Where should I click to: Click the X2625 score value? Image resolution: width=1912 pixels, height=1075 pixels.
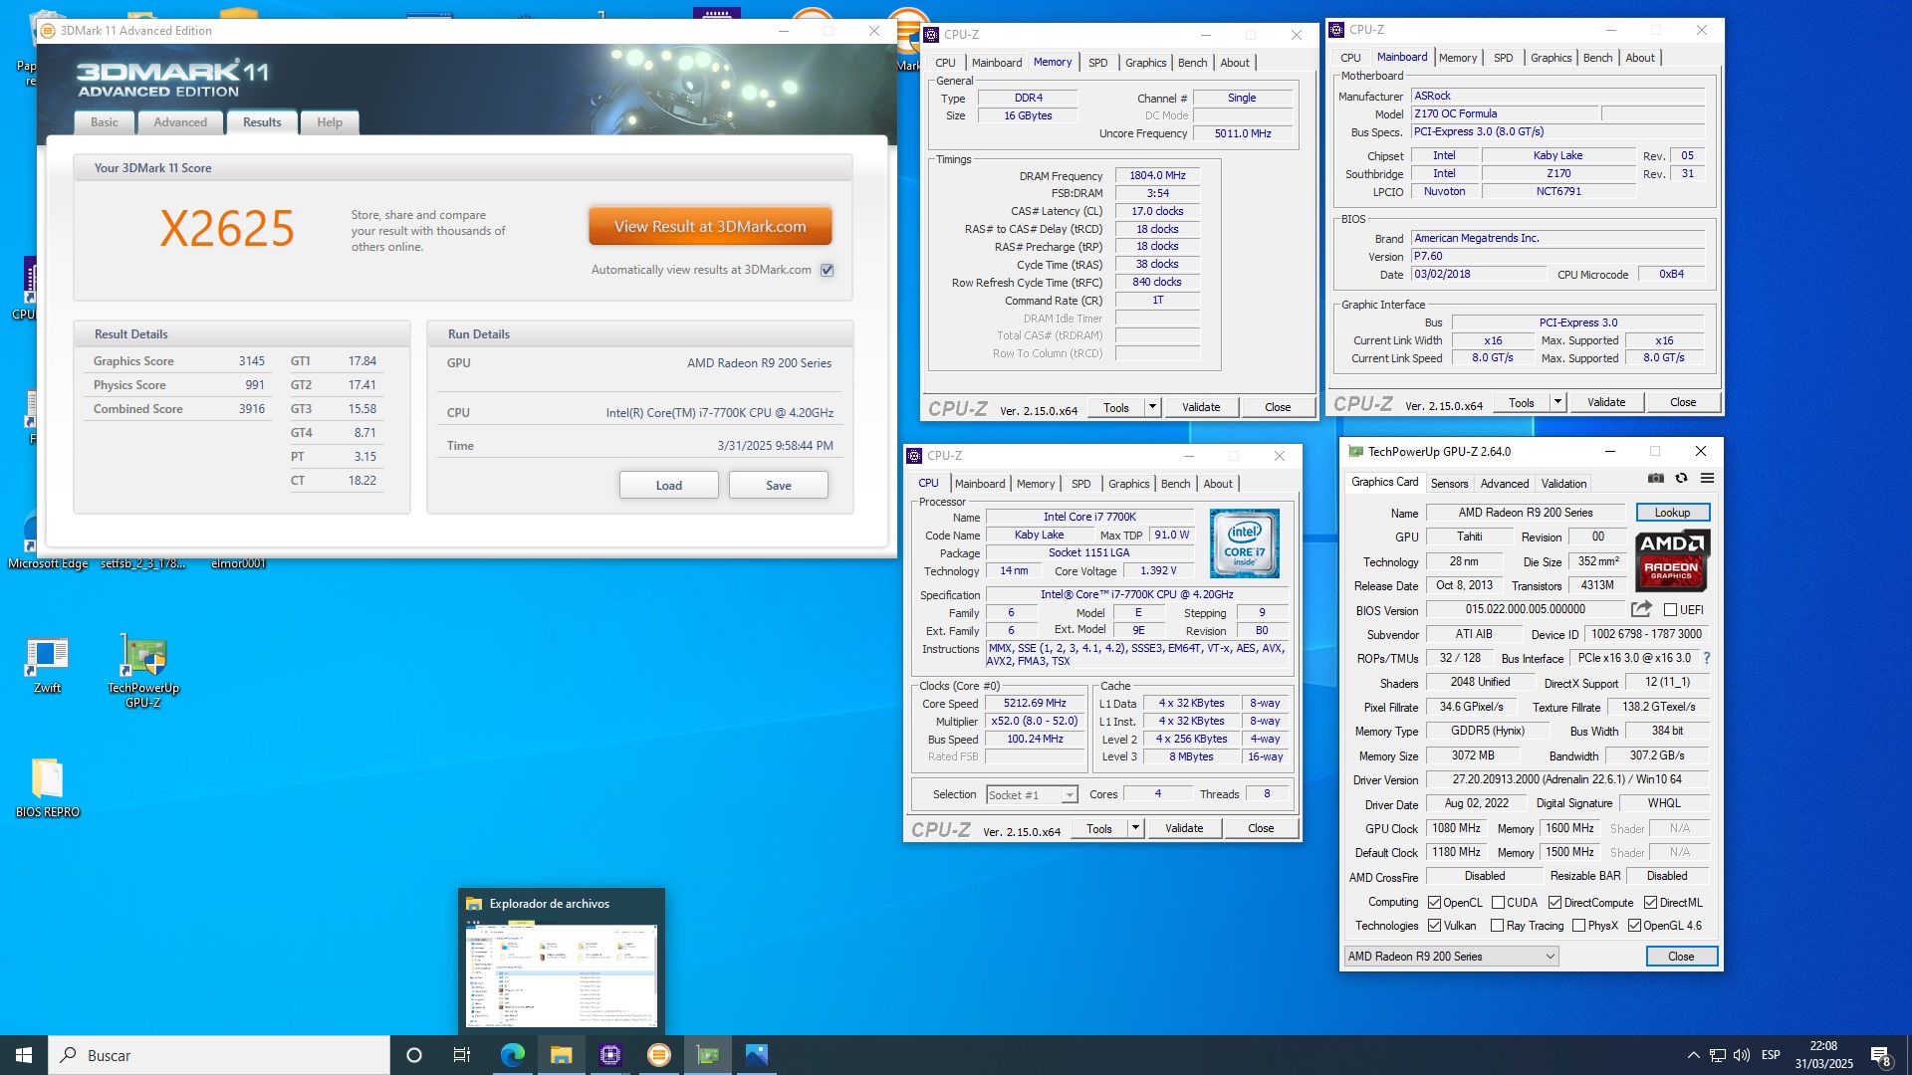pos(227,229)
